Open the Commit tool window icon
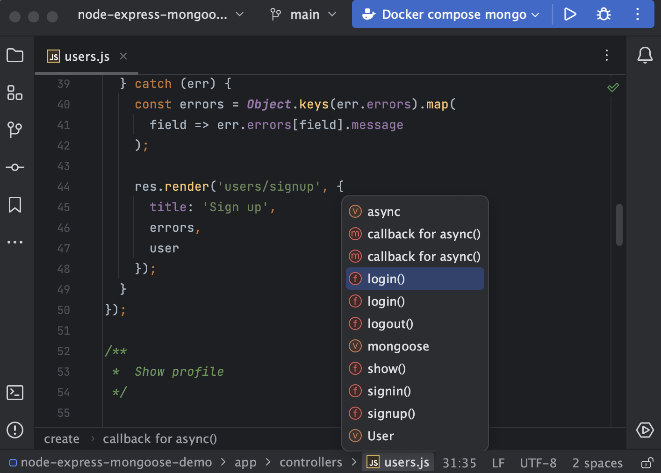 point(15,167)
